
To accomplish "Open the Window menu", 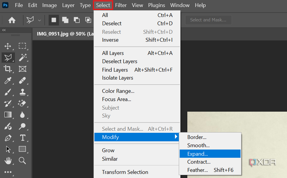I will point(180,5).
